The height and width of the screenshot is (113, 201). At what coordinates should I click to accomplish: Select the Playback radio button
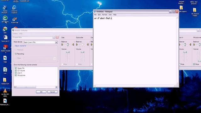coord(16,50)
